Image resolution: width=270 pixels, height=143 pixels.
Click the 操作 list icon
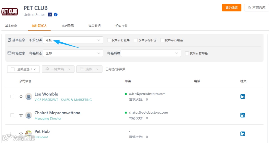82,69
